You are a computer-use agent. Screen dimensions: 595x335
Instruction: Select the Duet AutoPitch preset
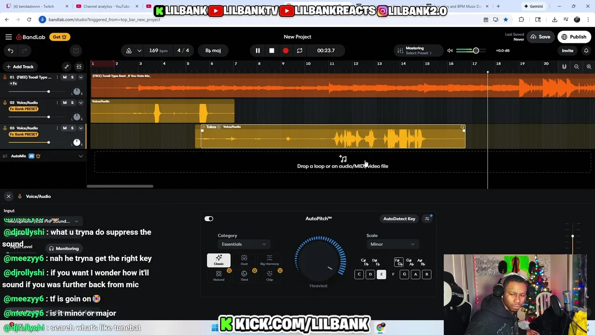point(244,260)
